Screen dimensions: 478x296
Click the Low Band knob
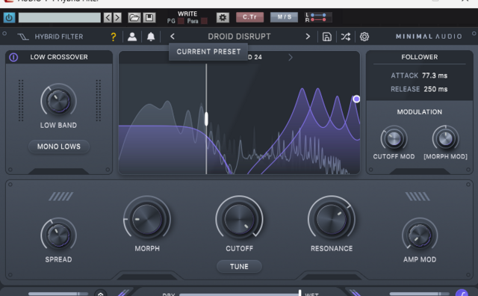pyautogui.click(x=58, y=102)
